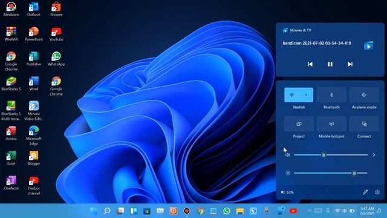This screenshot has width=387, height=218.
Task: Select the Publisher desktop icon
Action: (34, 59)
